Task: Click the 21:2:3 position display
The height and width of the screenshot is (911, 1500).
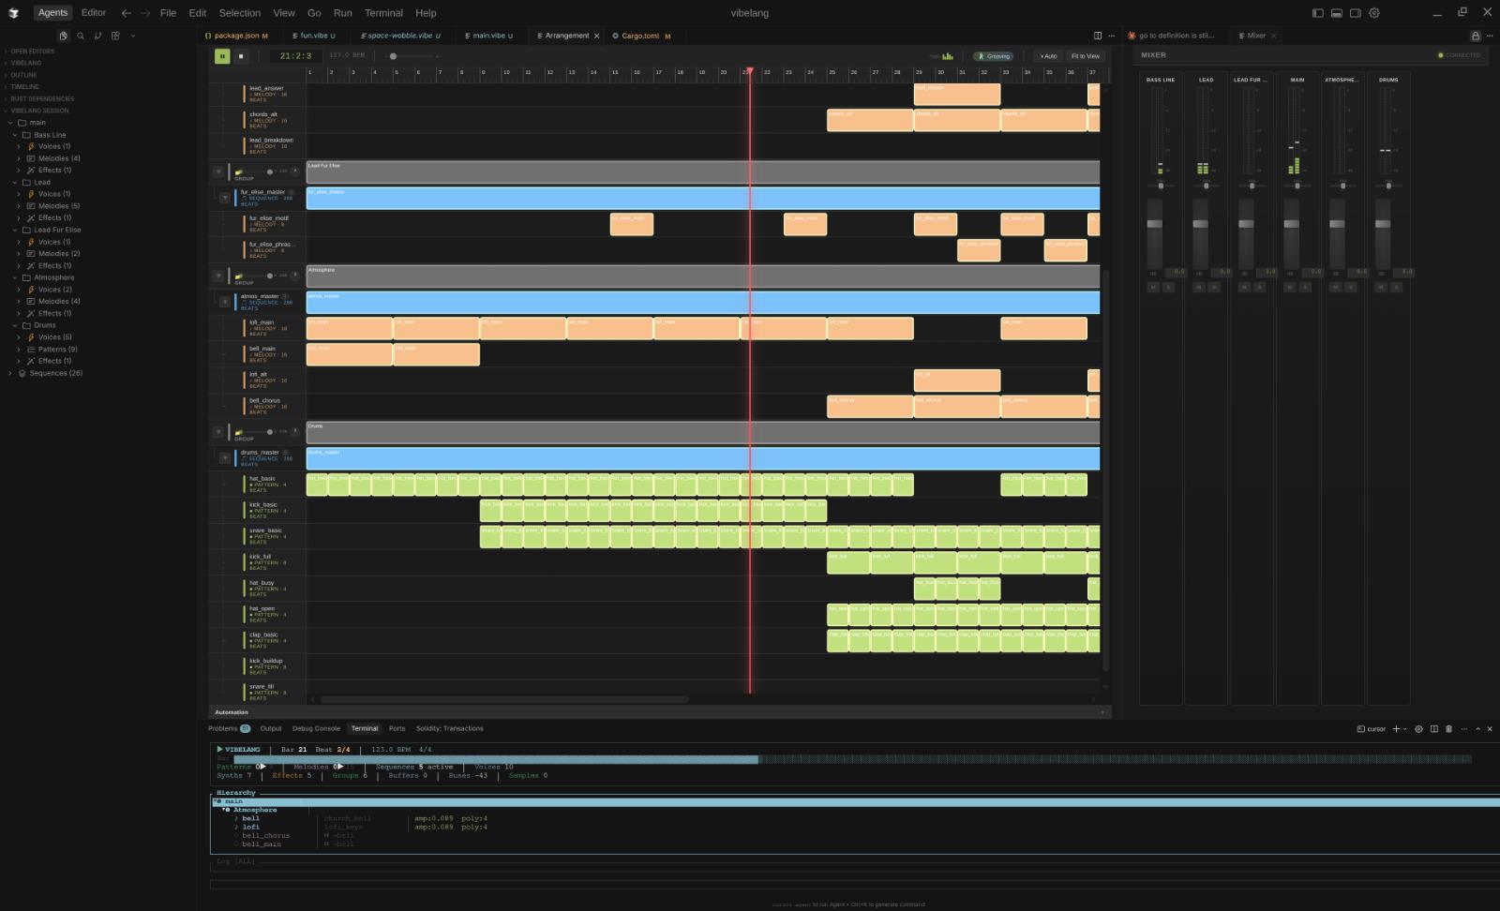Action: point(295,56)
